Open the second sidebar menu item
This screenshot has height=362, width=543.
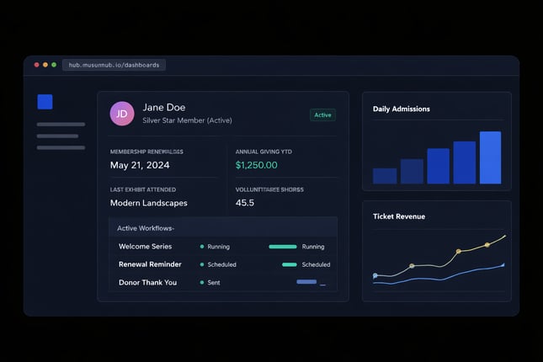(57, 136)
